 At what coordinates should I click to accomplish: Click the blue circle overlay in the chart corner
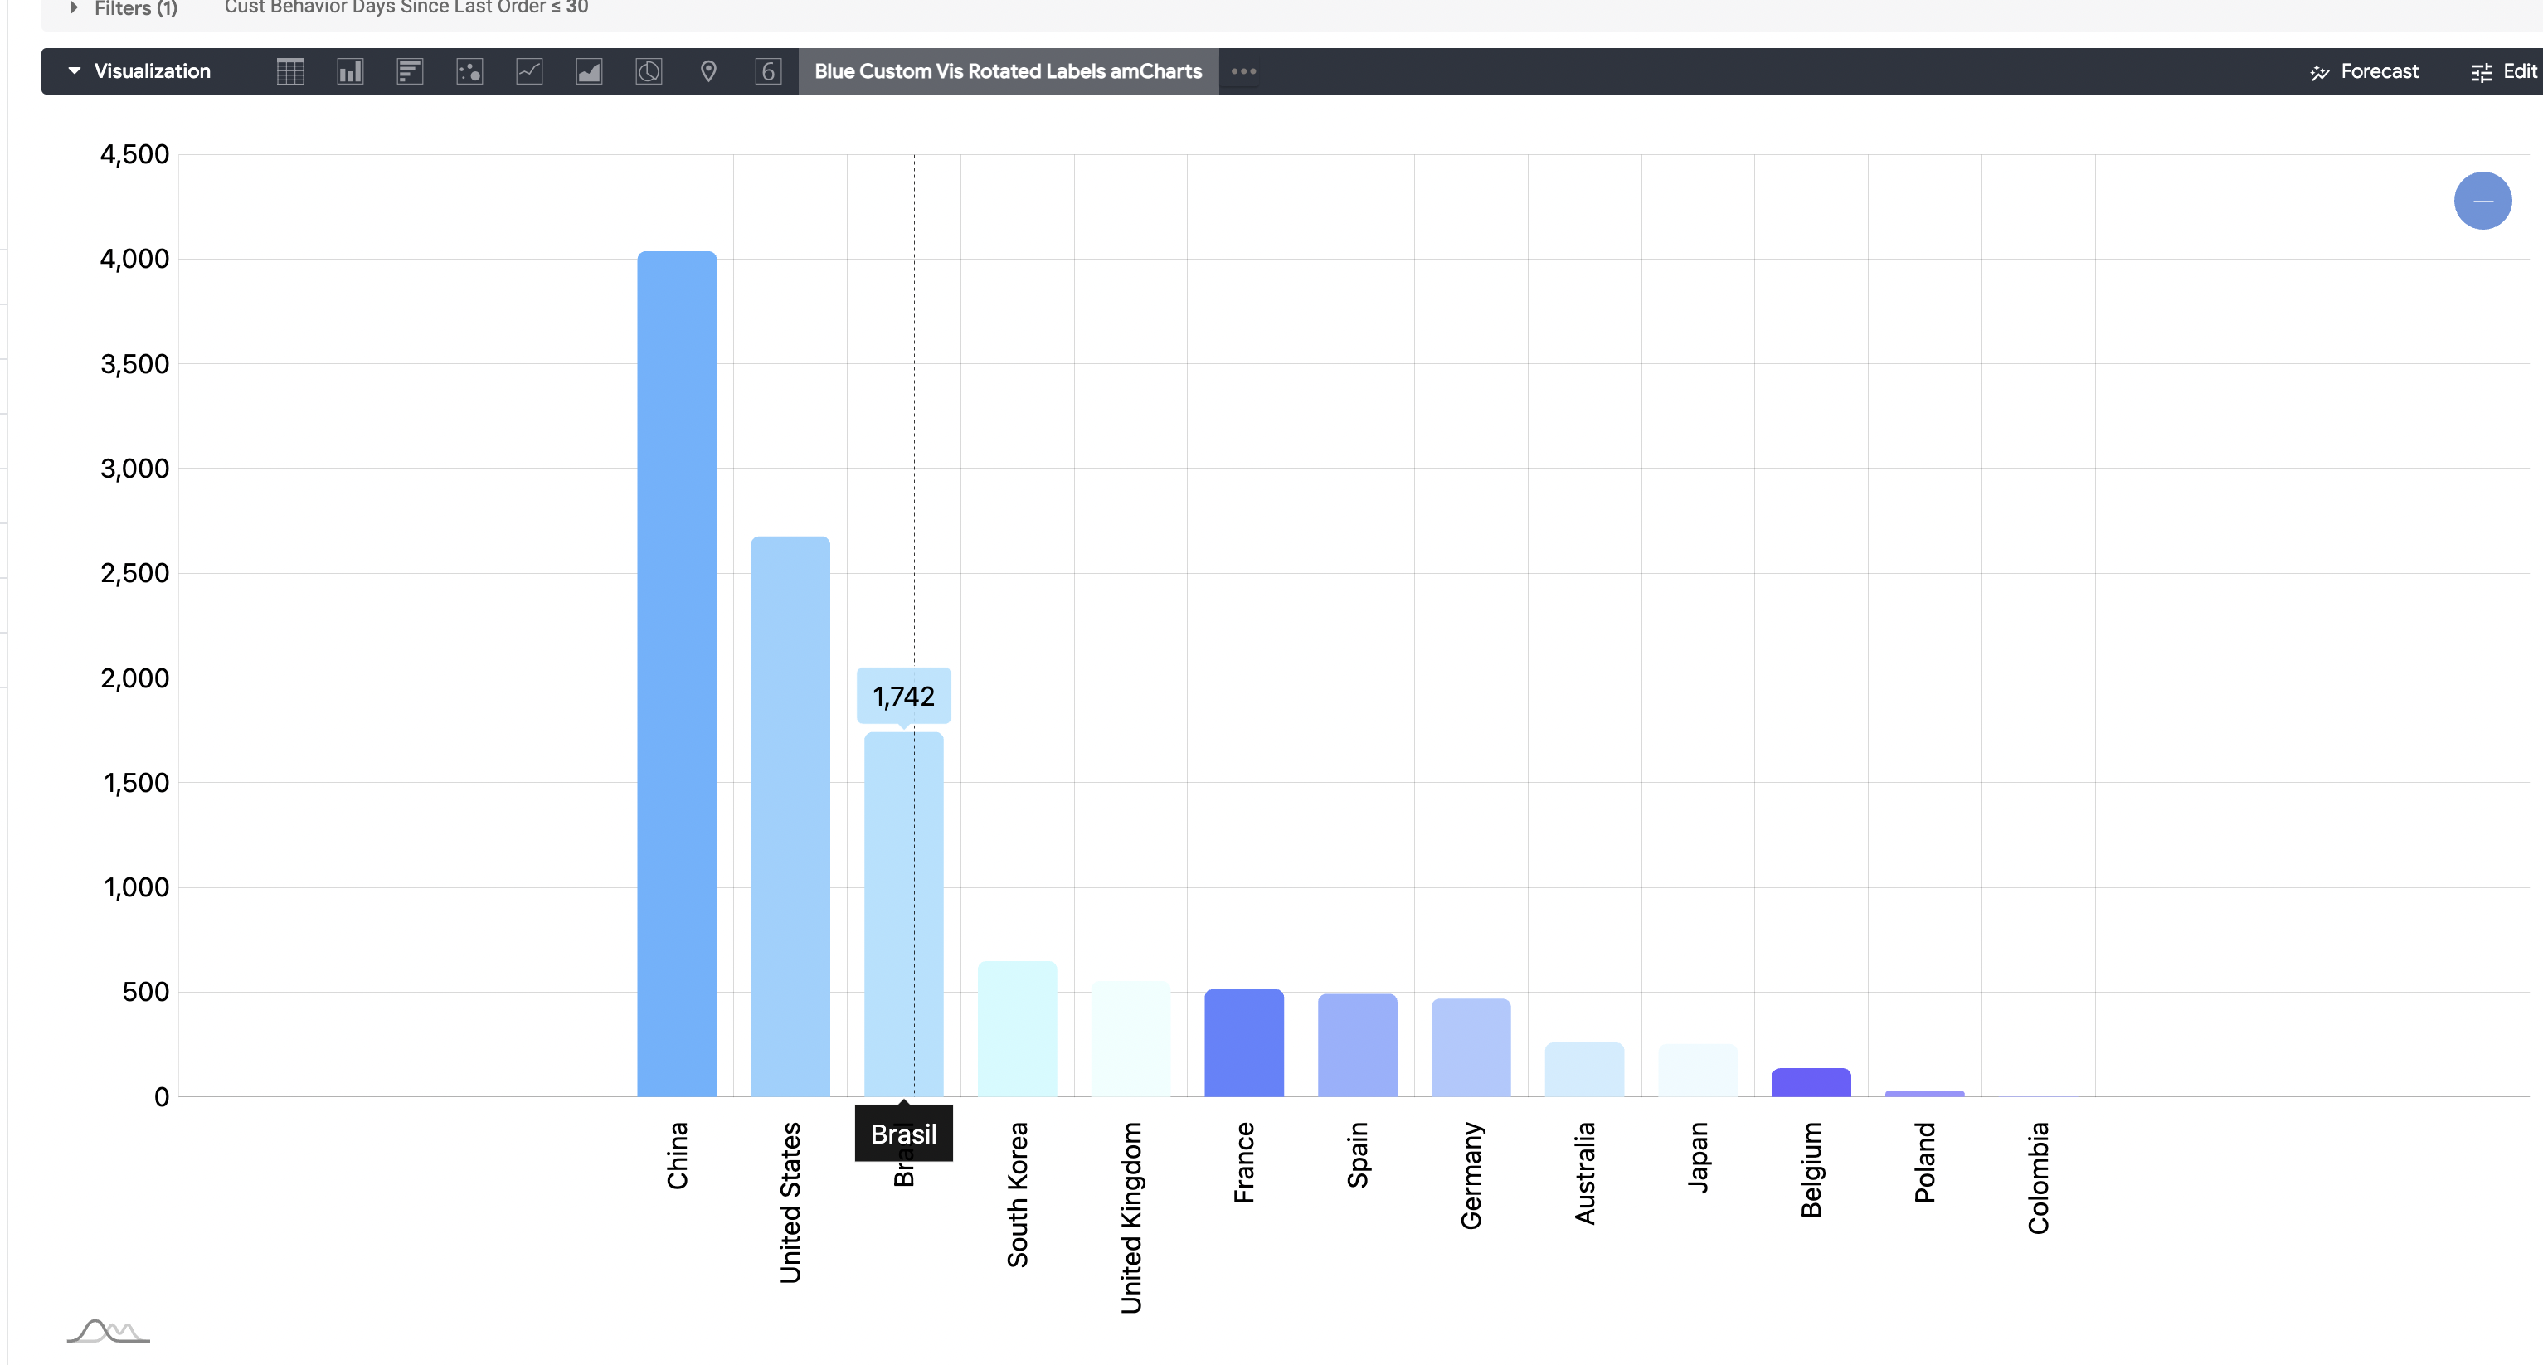tap(2484, 201)
